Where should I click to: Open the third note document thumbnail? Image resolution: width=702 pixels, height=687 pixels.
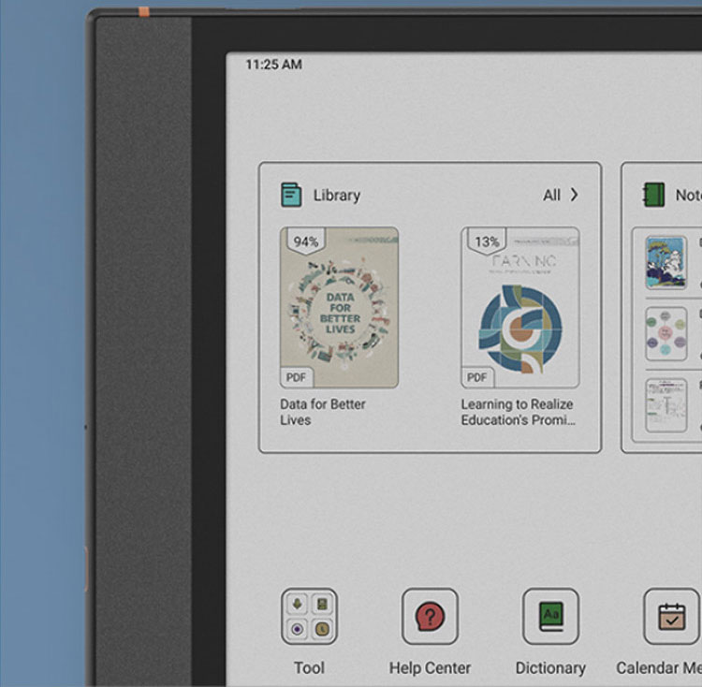click(666, 405)
